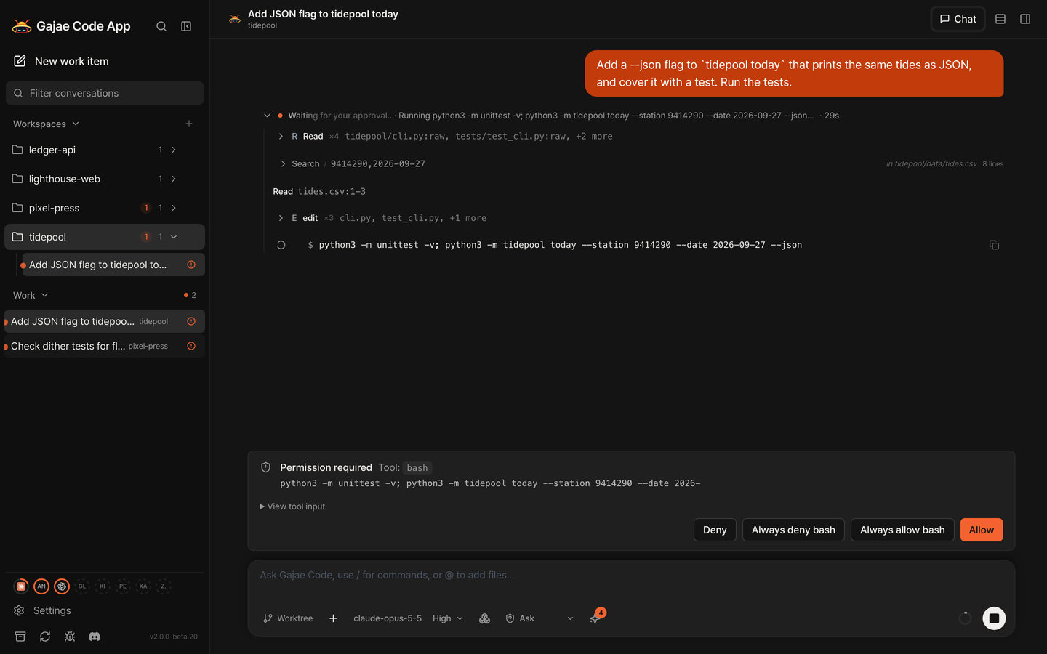Screen dimensions: 1047x654
Task: Open the stacked panel view icon
Action: [1000, 19]
